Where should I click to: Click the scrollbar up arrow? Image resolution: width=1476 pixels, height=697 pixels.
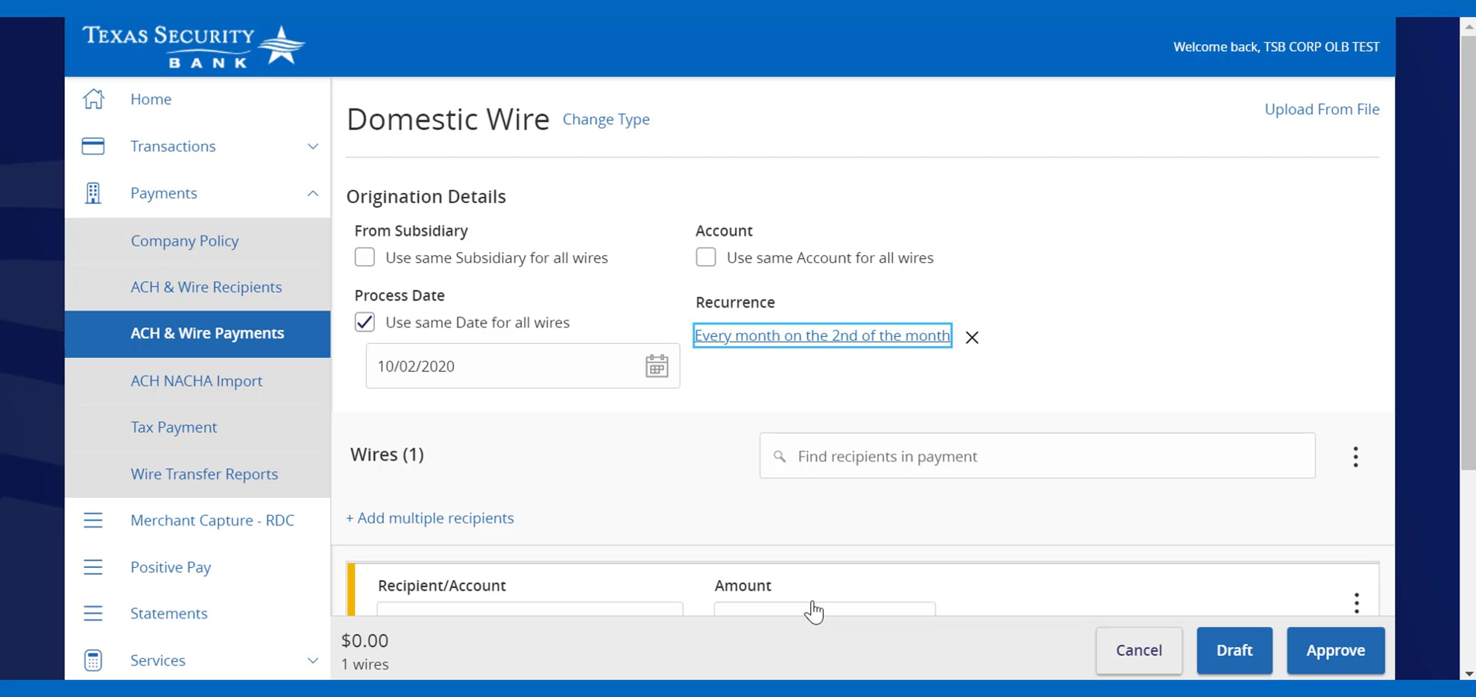(x=1469, y=26)
